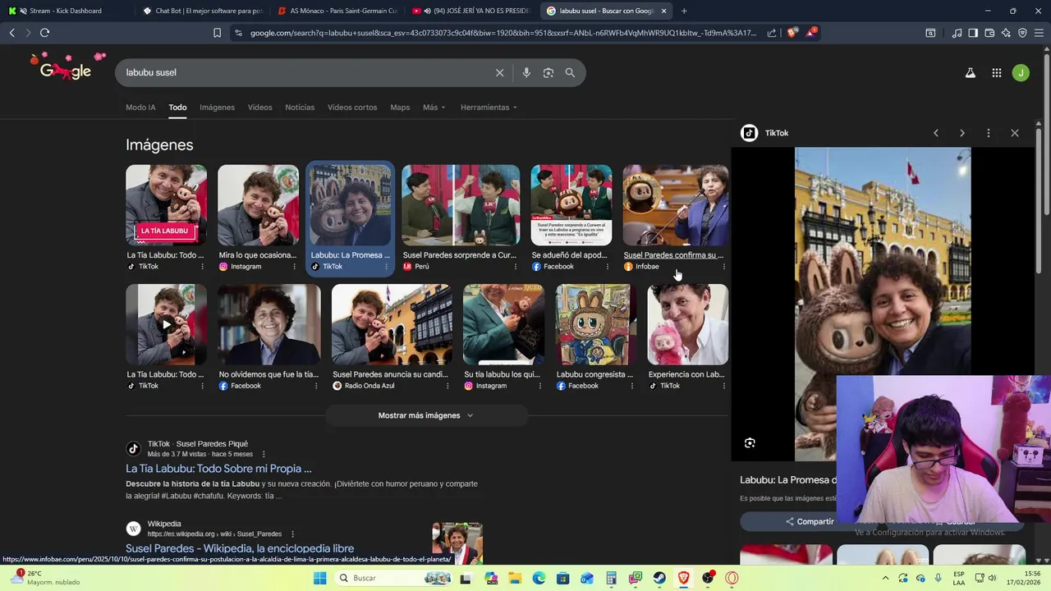1051x591 pixels.
Task: Open Google Lens image search icon
Action: click(548, 72)
